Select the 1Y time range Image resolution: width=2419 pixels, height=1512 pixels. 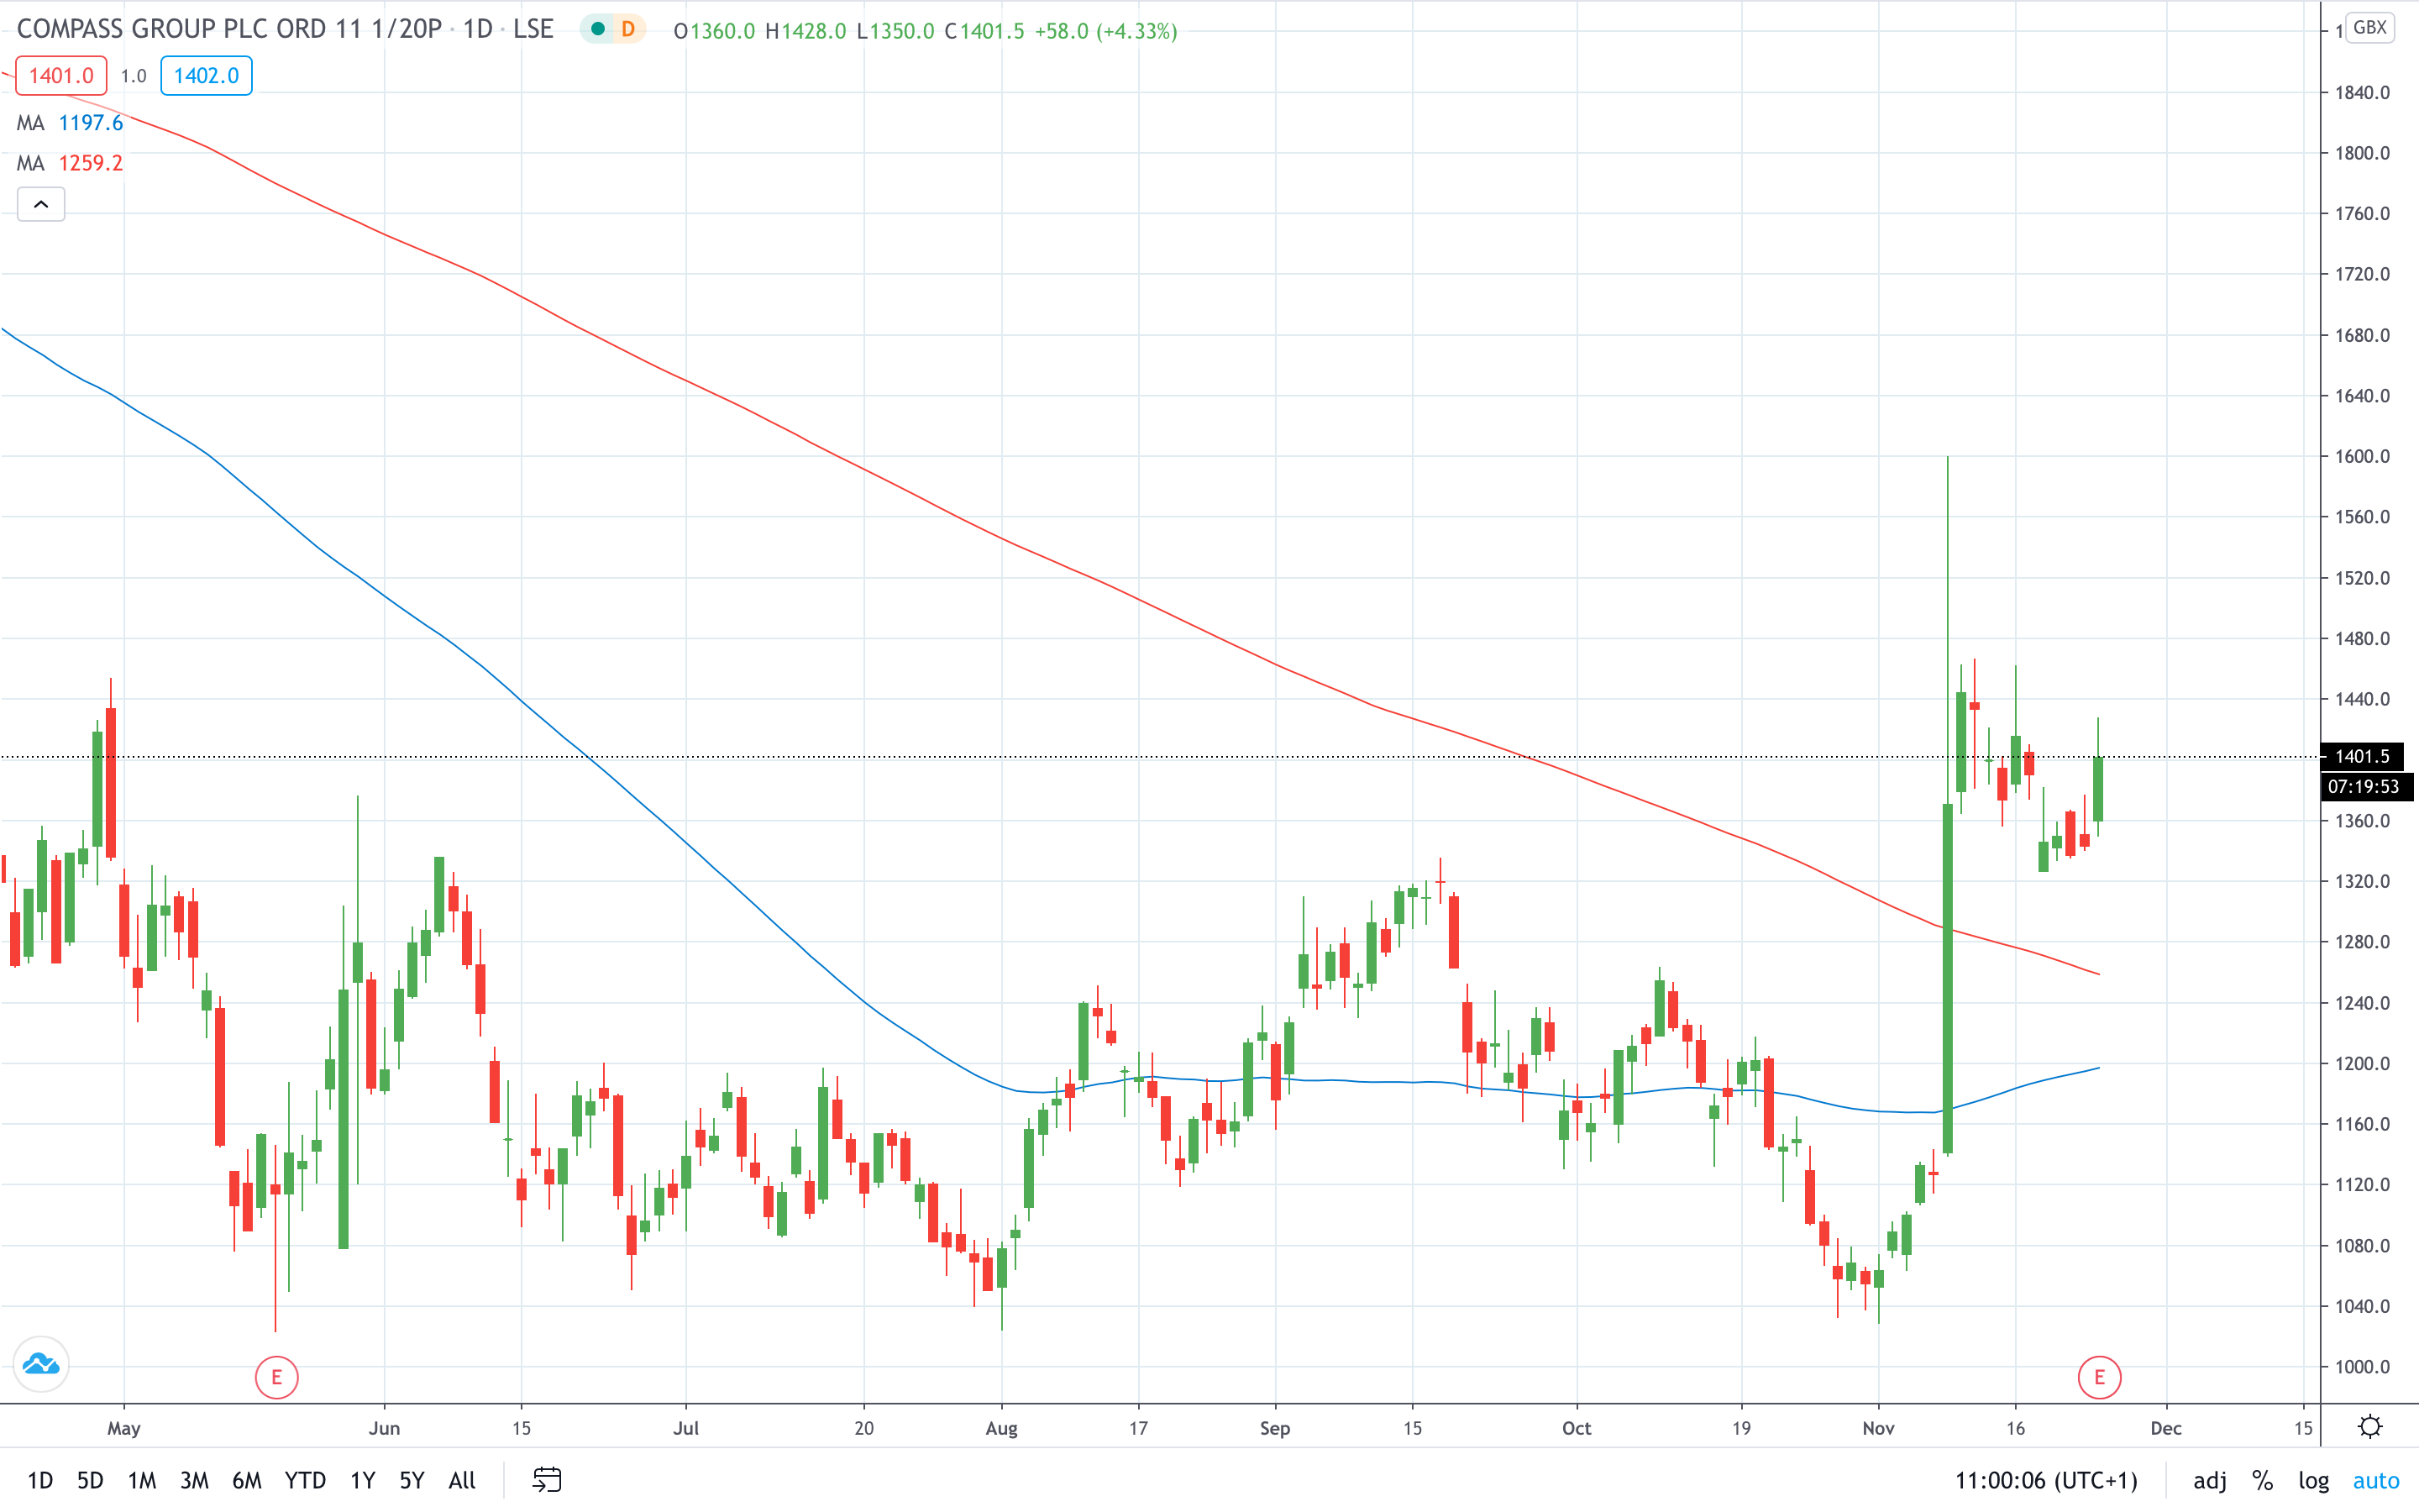[363, 1480]
